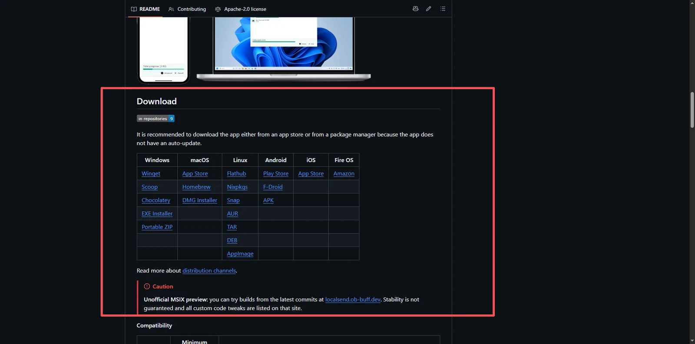This screenshot has height=344, width=695.
Task: Follow the F-Droid link
Action: pyautogui.click(x=273, y=187)
